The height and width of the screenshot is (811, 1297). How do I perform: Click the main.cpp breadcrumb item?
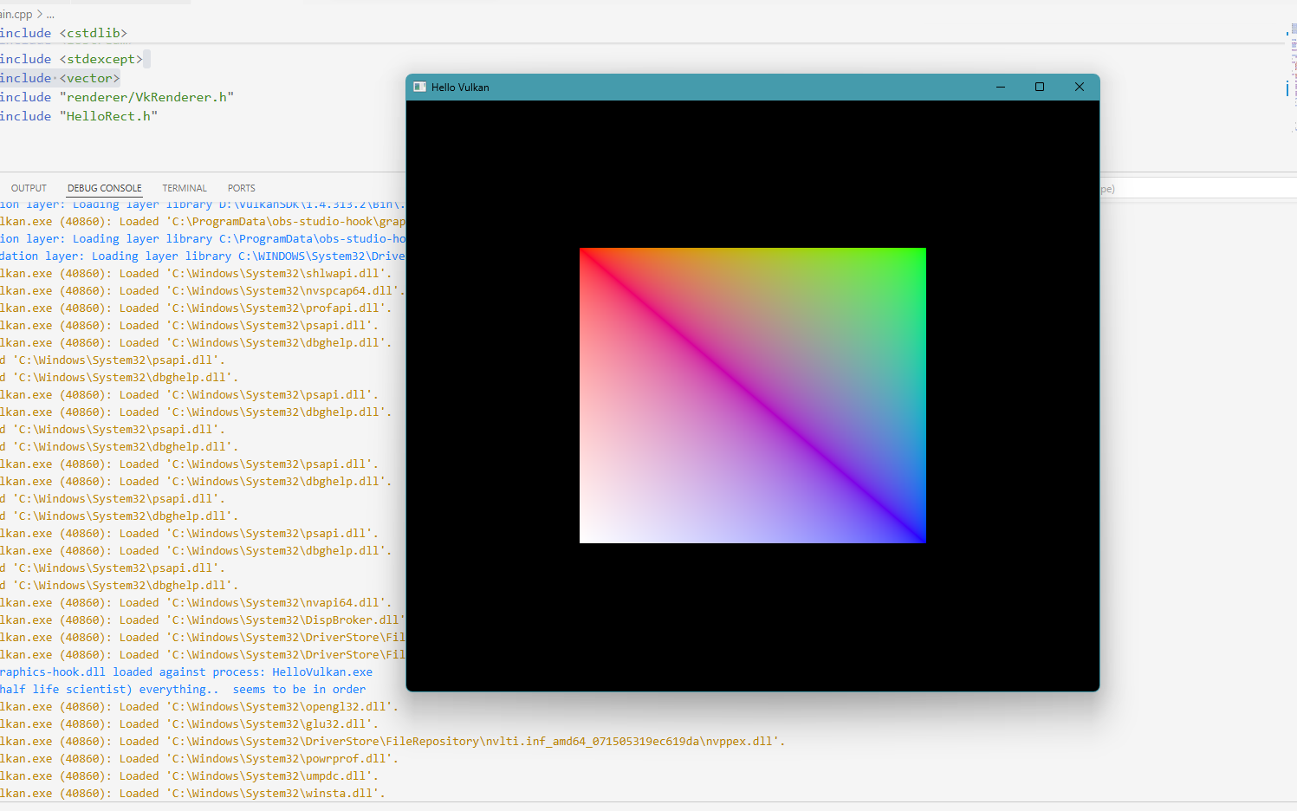(x=16, y=15)
